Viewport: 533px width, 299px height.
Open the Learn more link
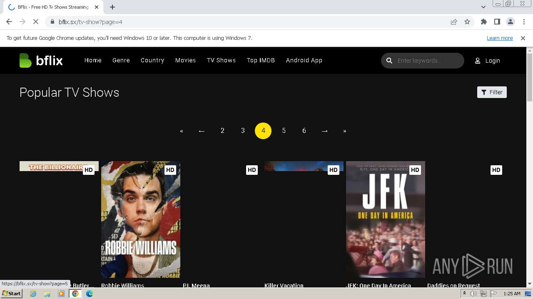click(x=500, y=38)
